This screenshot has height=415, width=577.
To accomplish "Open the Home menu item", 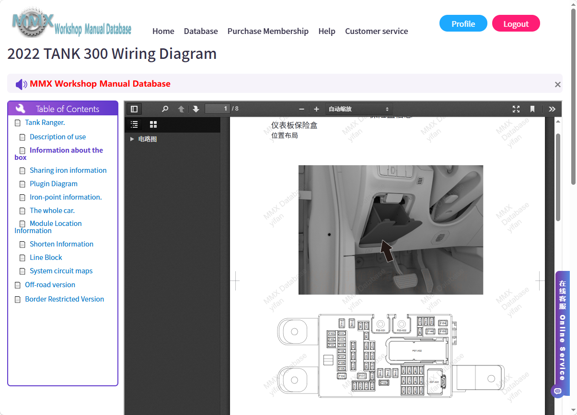I will click(163, 31).
